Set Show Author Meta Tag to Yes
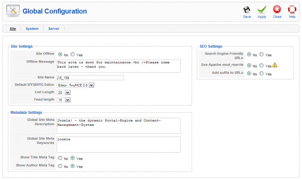Viewport: 302px width, 179px height. pos(72,166)
